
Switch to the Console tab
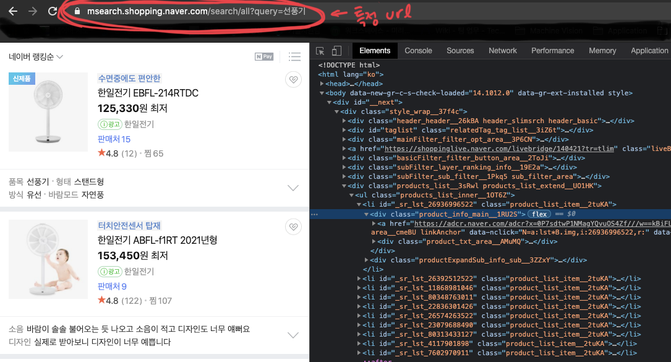pyautogui.click(x=418, y=51)
